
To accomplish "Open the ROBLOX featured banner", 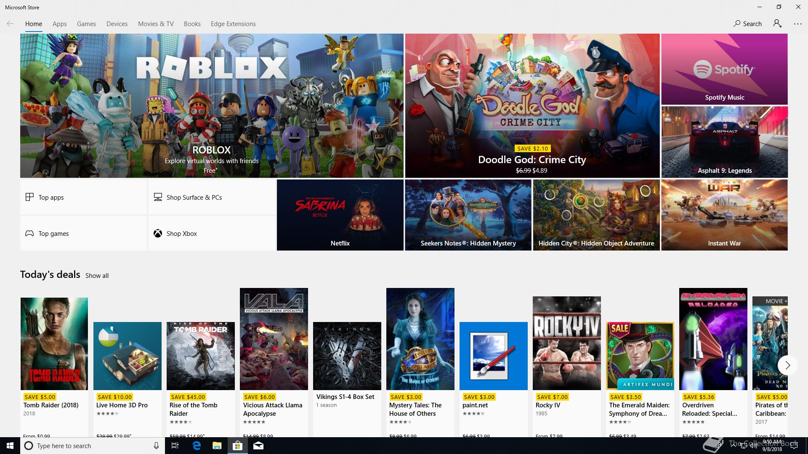I will tap(212, 106).
